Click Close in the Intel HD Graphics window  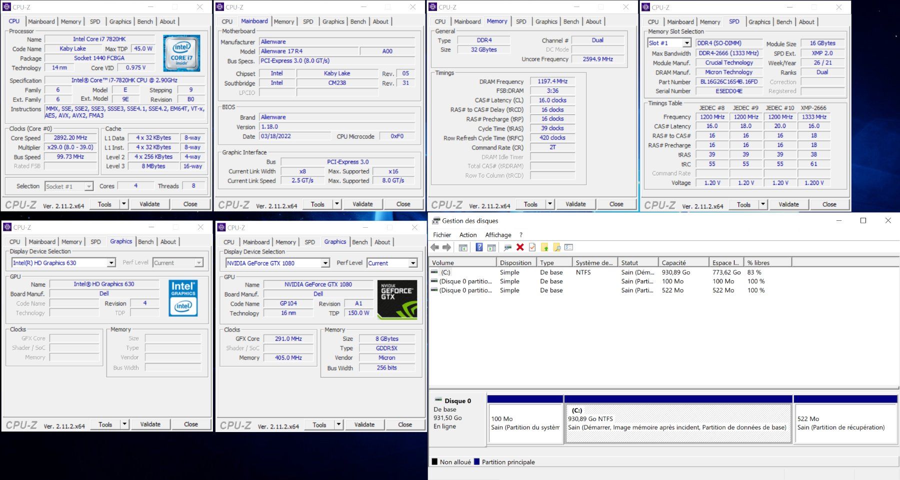(x=190, y=424)
